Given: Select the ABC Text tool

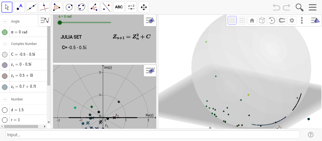Looking at the screenshot, I should (119, 7).
